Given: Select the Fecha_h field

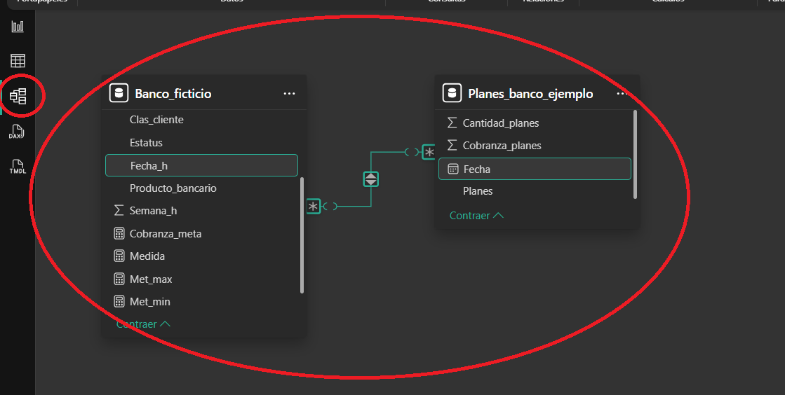Looking at the screenshot, I should [x=201, y=165].
